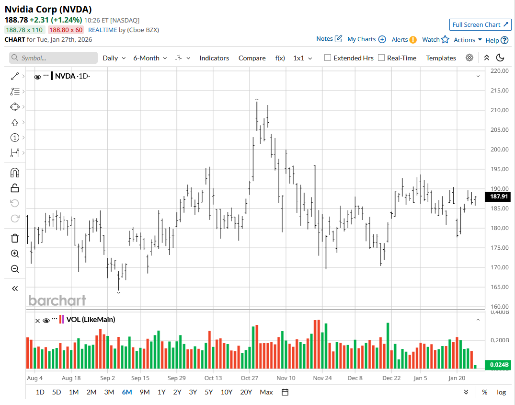The height and width of the screenshot is (405, 515).
Task: Collapse the NVDA pane with chevron
Action: click(478, 76)
